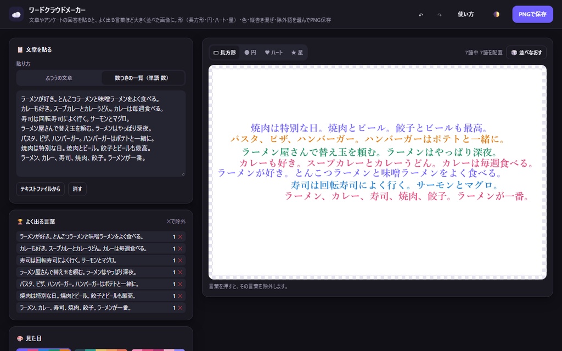Save the cloud with PNGで保存
The image size is (562, 351).
point(532,14)
